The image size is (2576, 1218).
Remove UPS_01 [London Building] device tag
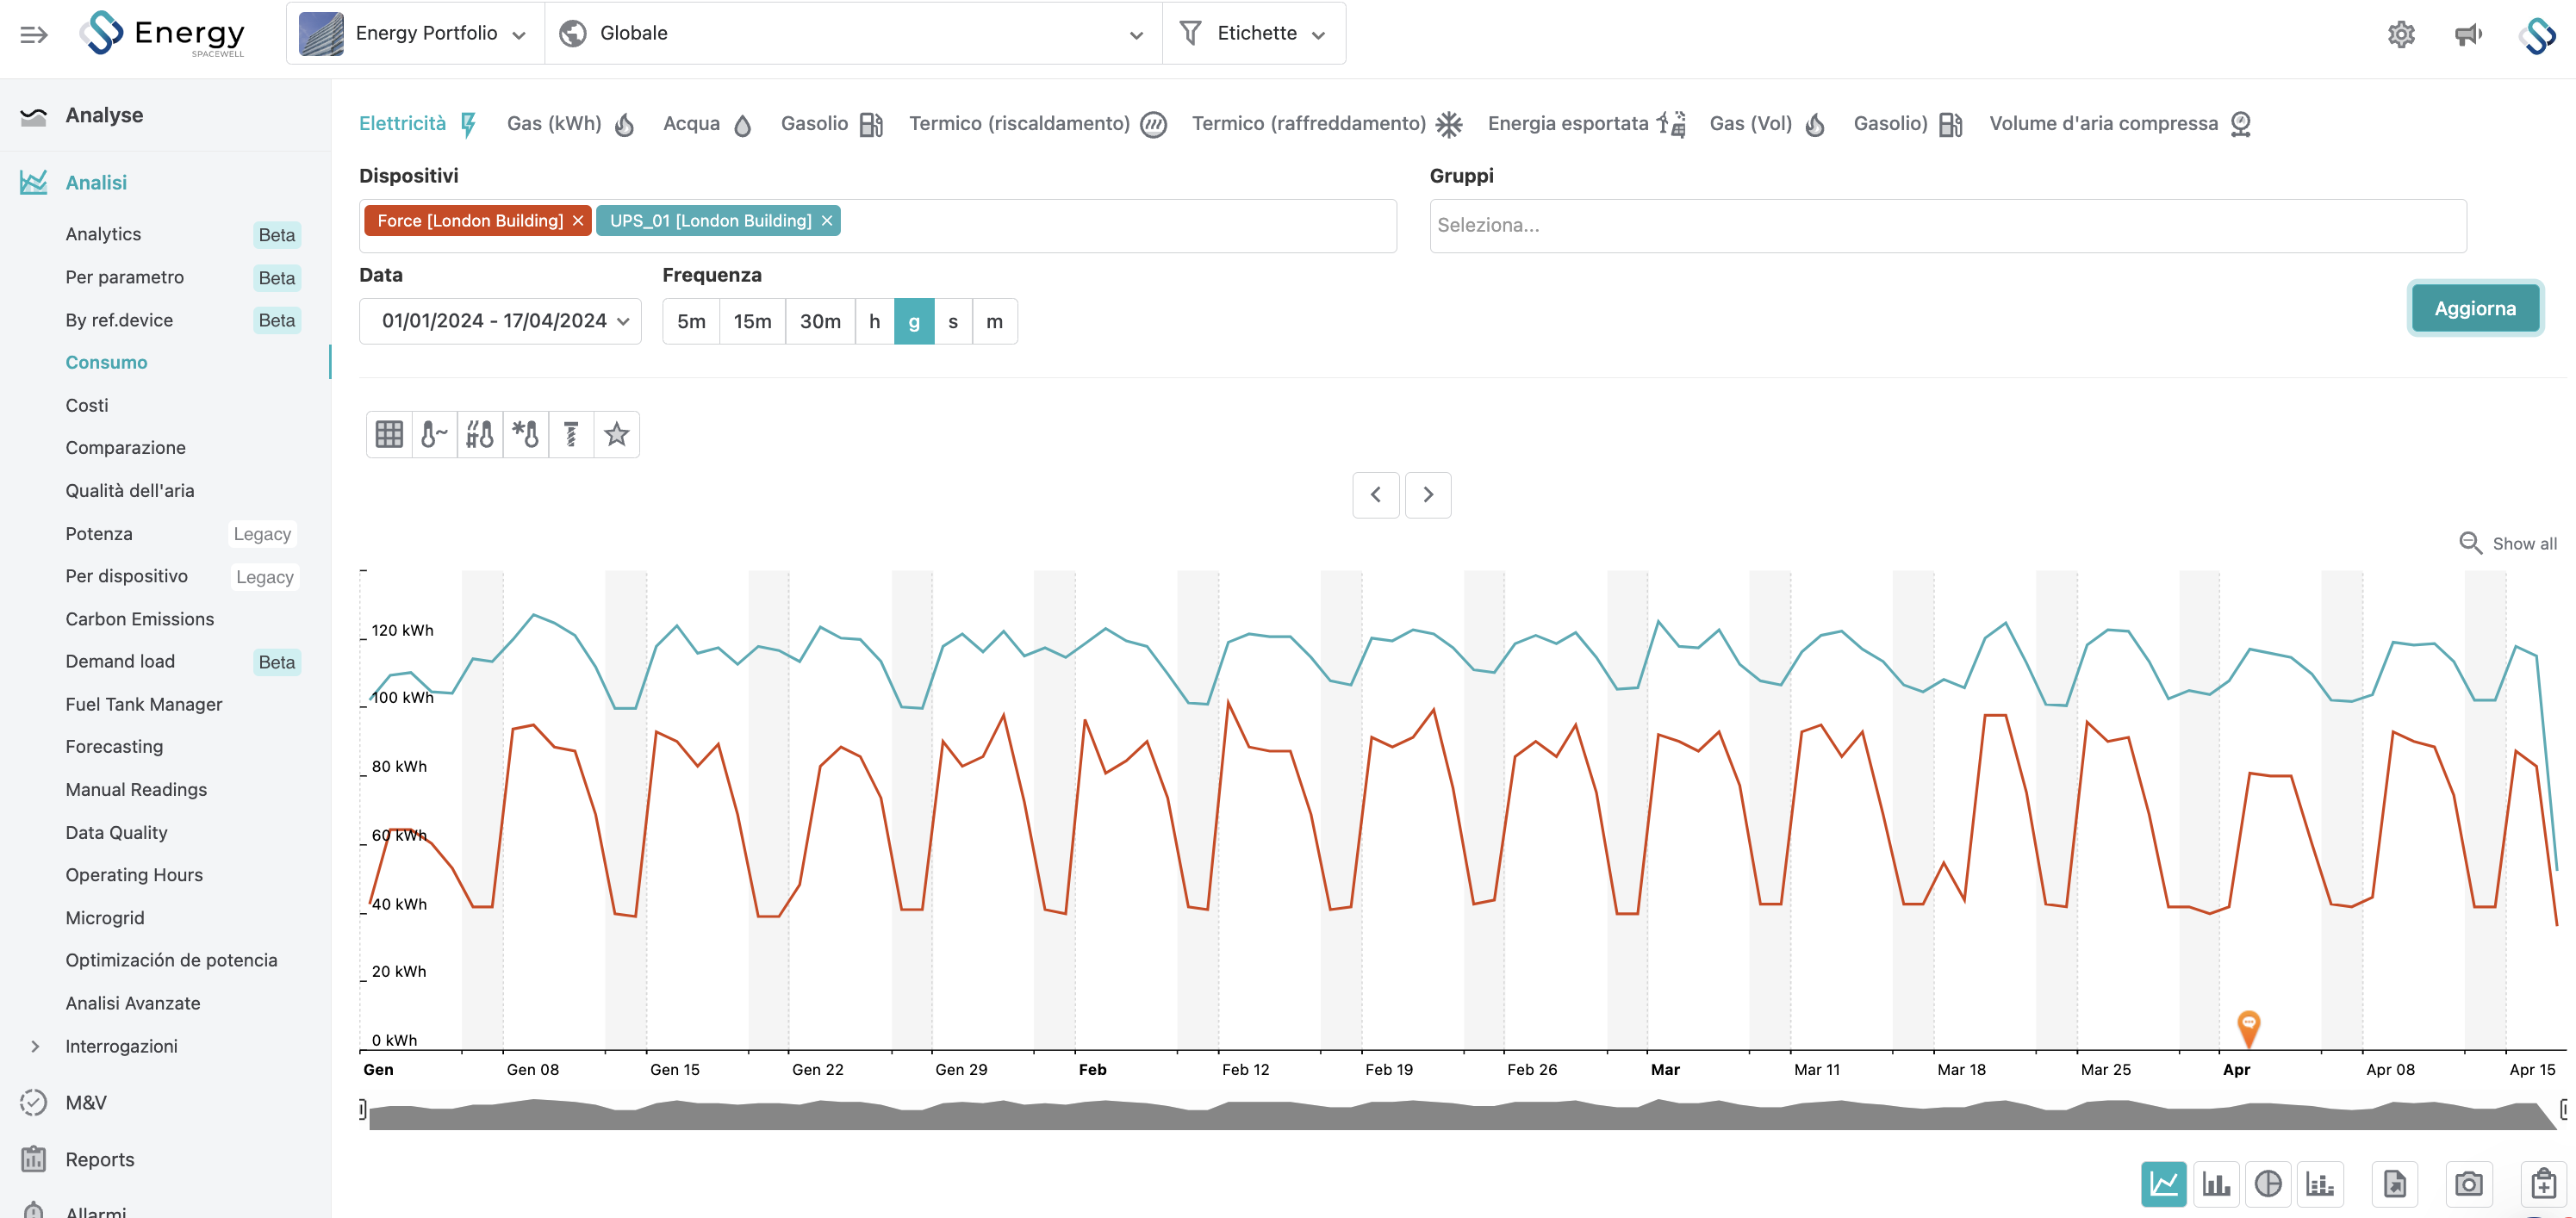827,221
